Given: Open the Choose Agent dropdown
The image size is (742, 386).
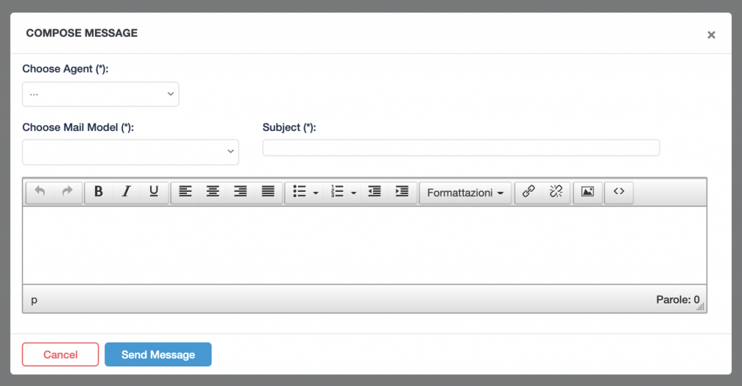Looking at the screenshot, I should click(x=101, y=94).
